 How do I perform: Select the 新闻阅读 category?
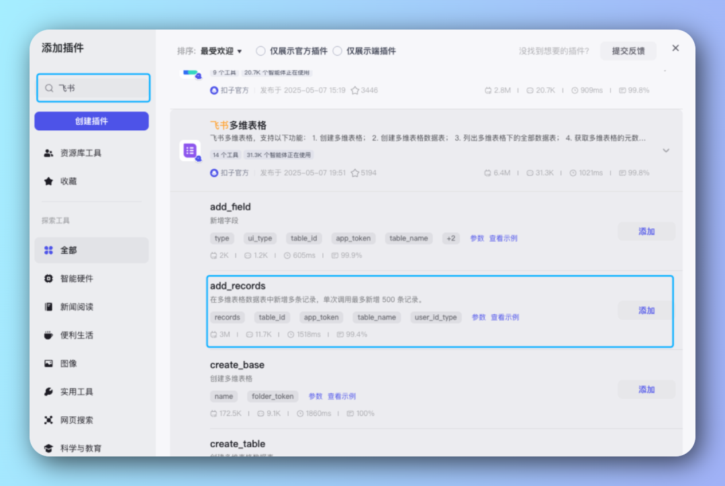[x=91, y=307]
